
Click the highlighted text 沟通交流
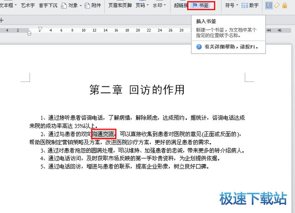pyautogui.click(x=103, y=134)
